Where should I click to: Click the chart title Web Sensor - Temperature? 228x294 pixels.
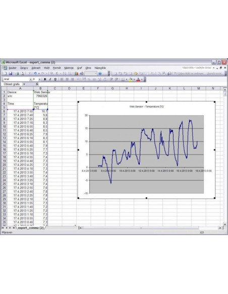(x=146, y=107)
